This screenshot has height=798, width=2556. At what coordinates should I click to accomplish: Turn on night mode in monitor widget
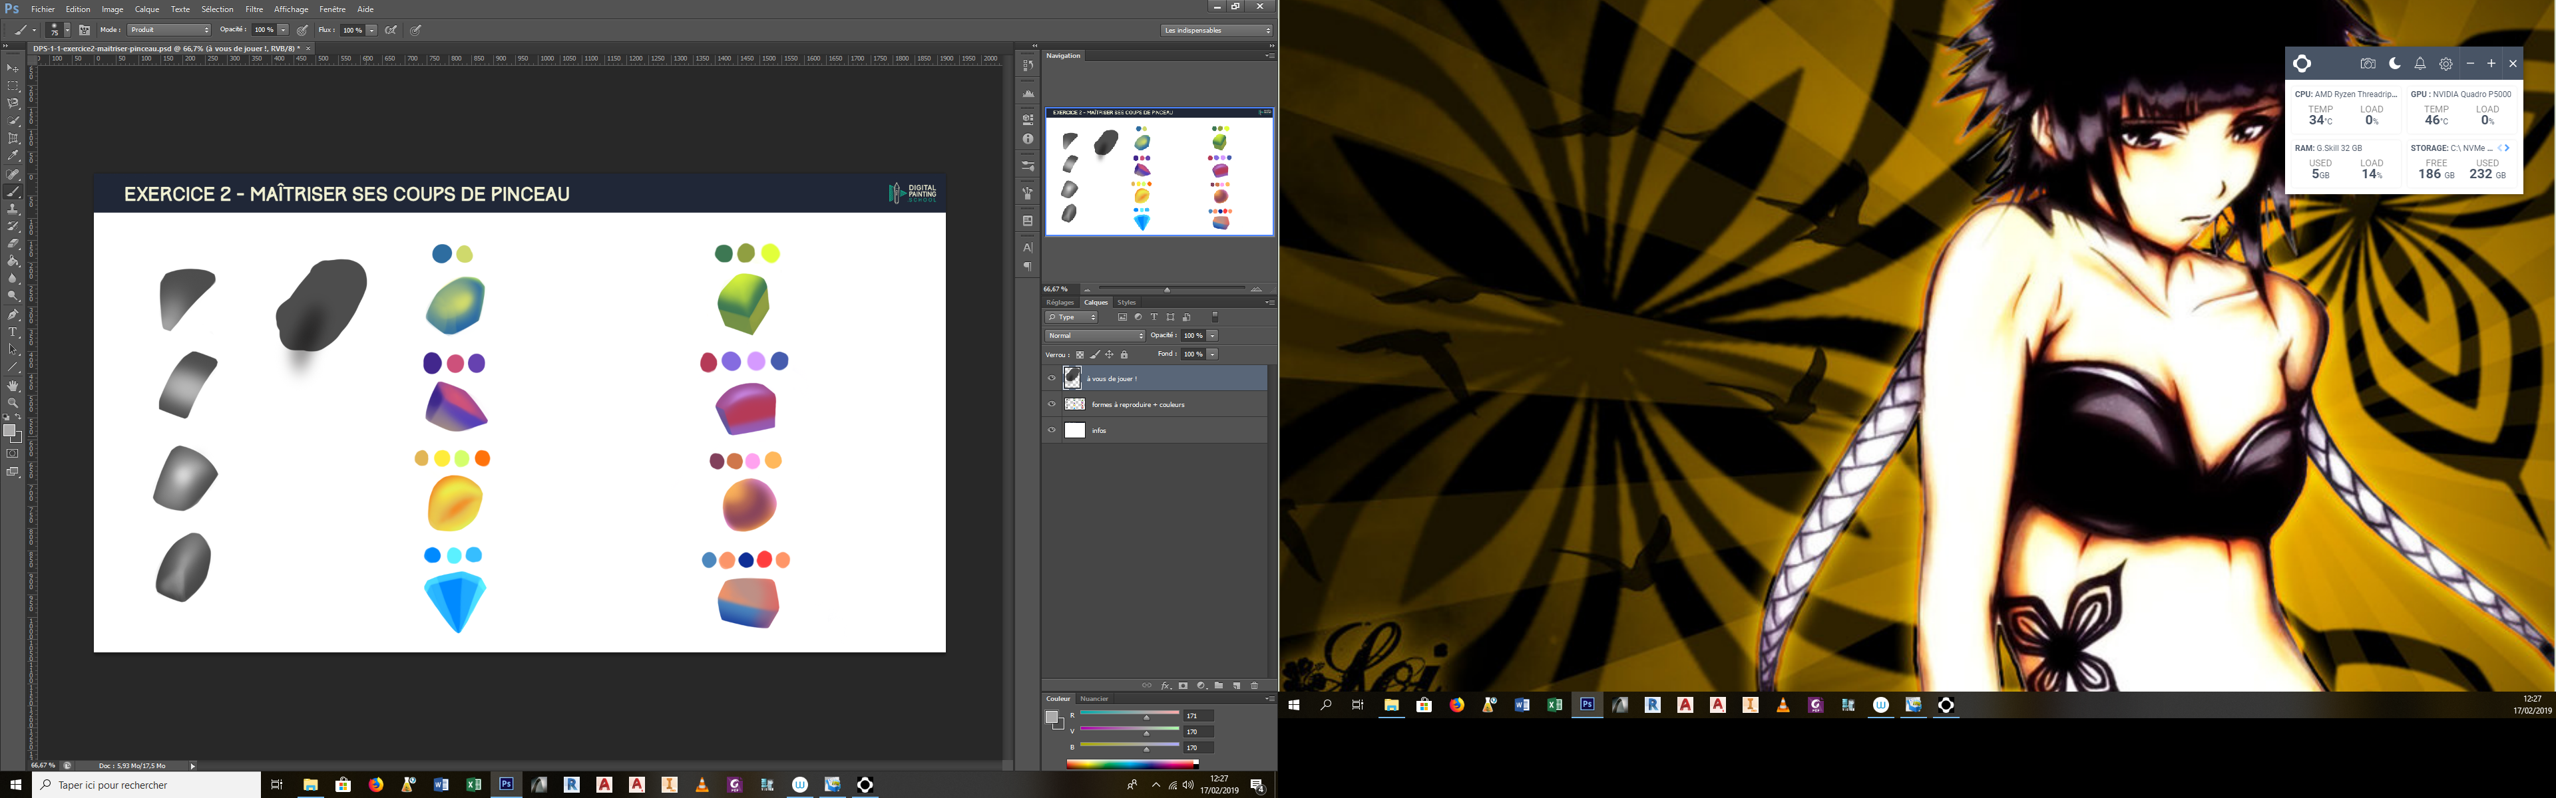(2394, 63)
